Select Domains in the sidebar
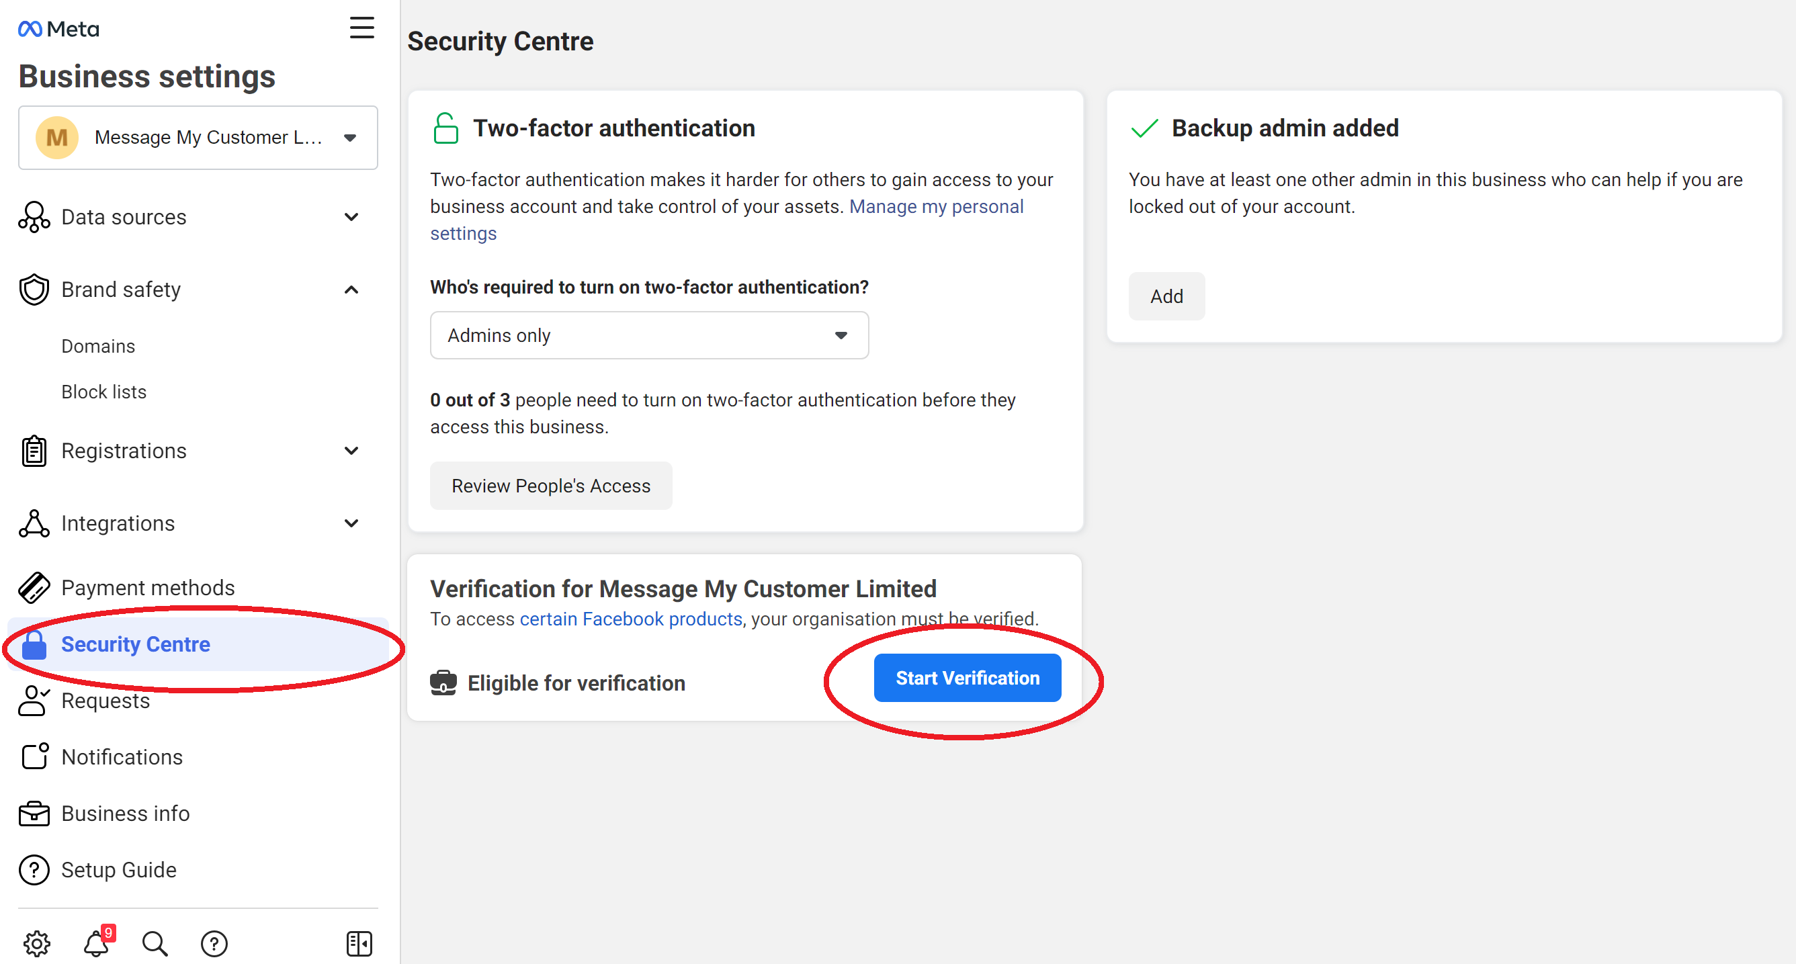The image size is (1796, 964). (x=98, y=347)
